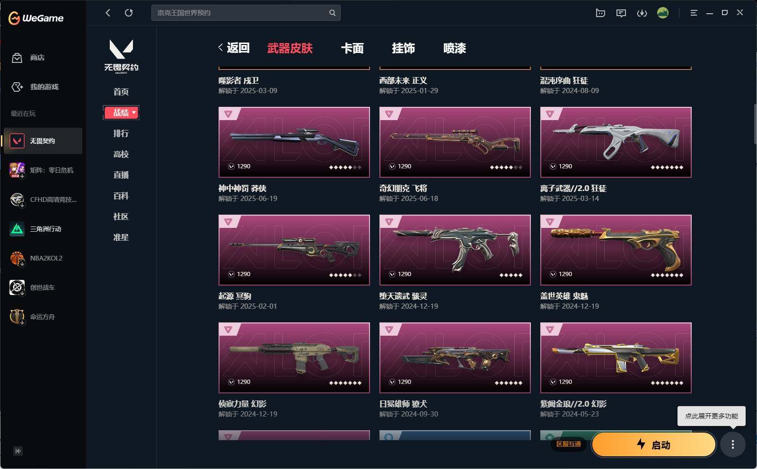Collapse the left sidebar with arrow icon
The image size is (757, 469).
click(x=18, y=451)
